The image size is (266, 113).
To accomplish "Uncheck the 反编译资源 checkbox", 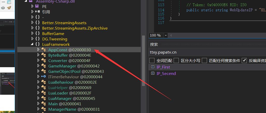I will (x=244, y=61).
